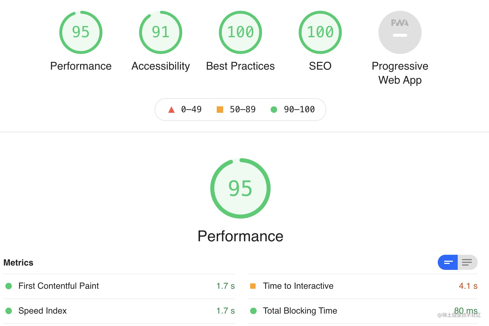489x326 pixels.
Task: Expand the Time to Interactive metric row
Action: click(x=363, y=286)
